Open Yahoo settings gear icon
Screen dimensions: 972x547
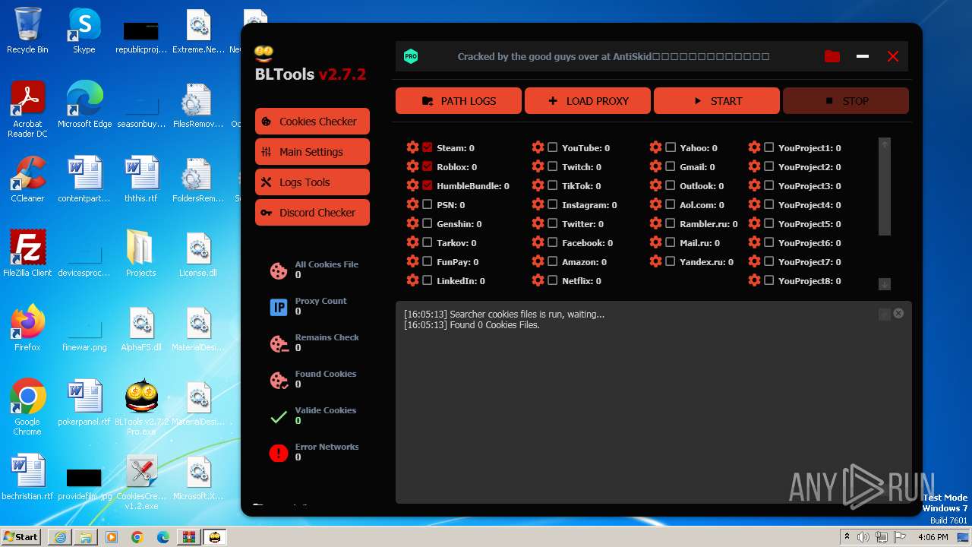tap(655, 147)
